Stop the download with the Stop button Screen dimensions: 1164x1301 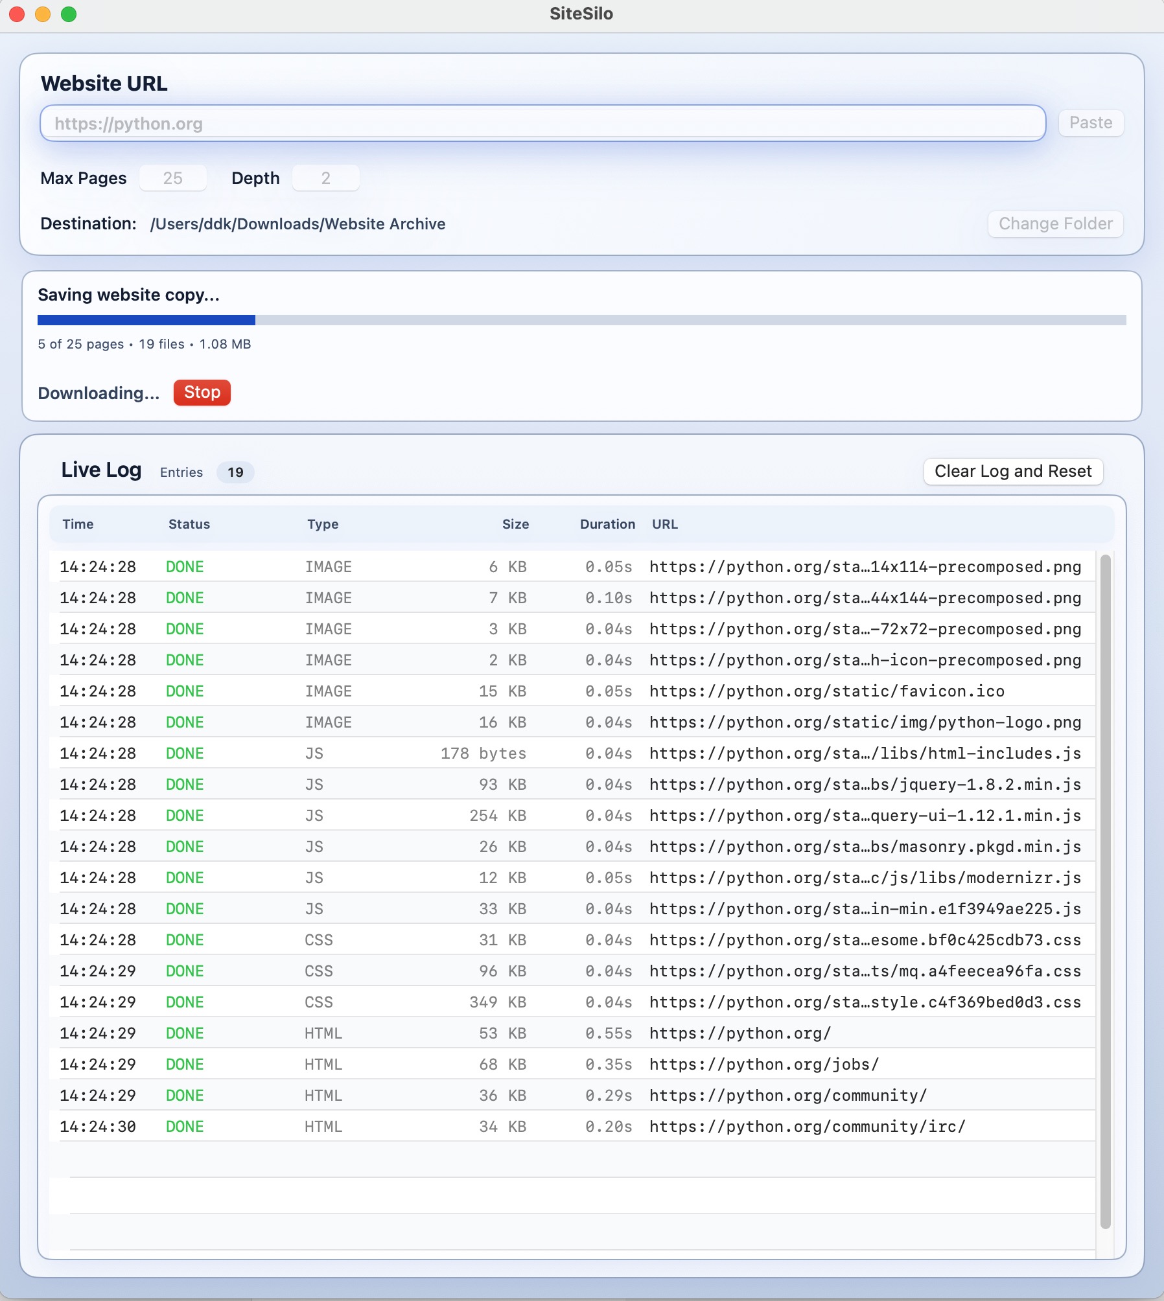pyautogui.click(x=202, y=393)
